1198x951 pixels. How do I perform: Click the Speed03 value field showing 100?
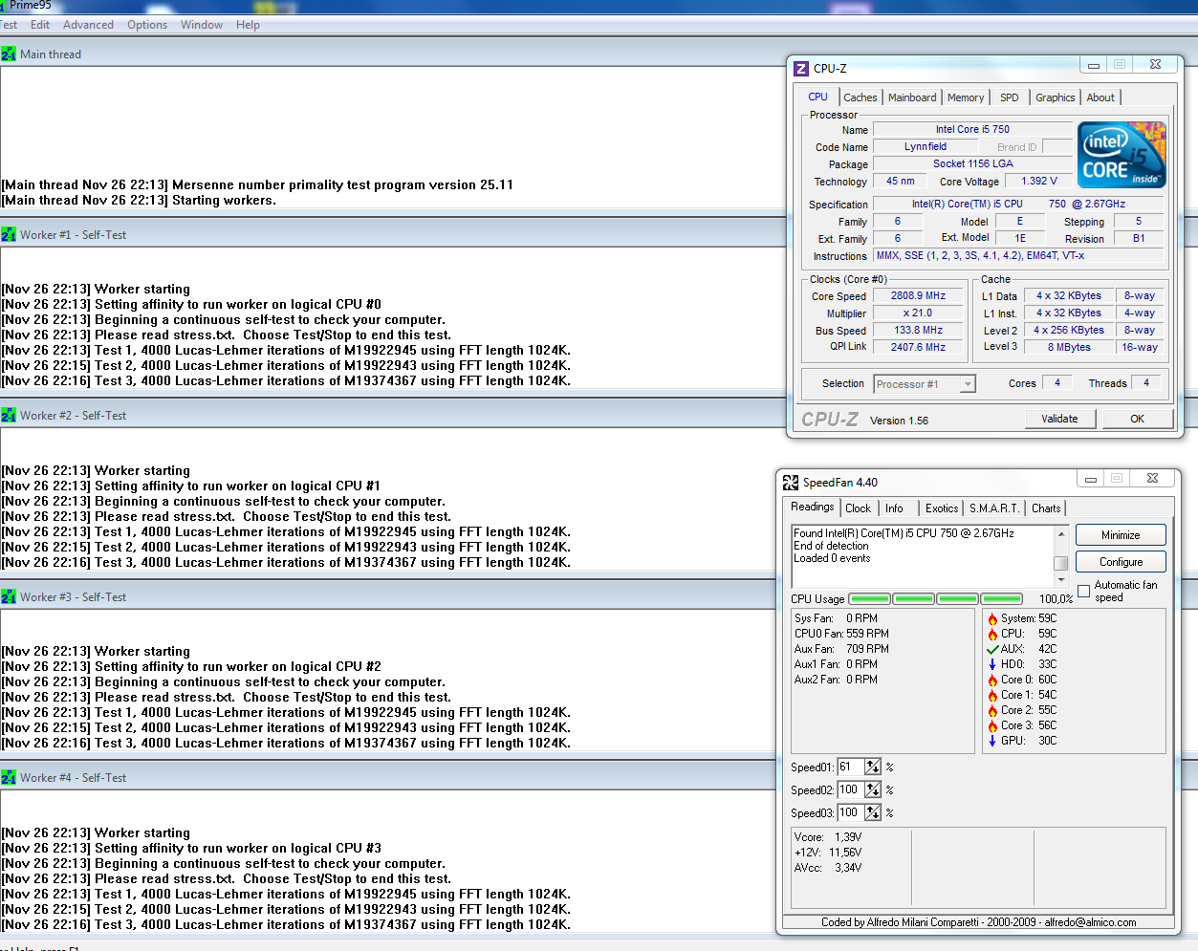[x=851, y=813]
